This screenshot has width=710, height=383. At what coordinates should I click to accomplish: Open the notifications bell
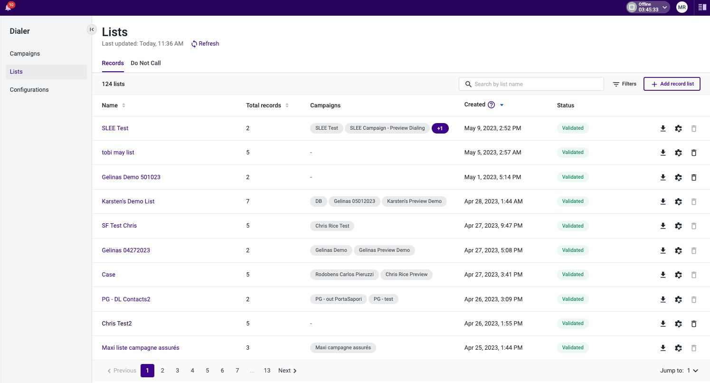(x=8, y=7)
